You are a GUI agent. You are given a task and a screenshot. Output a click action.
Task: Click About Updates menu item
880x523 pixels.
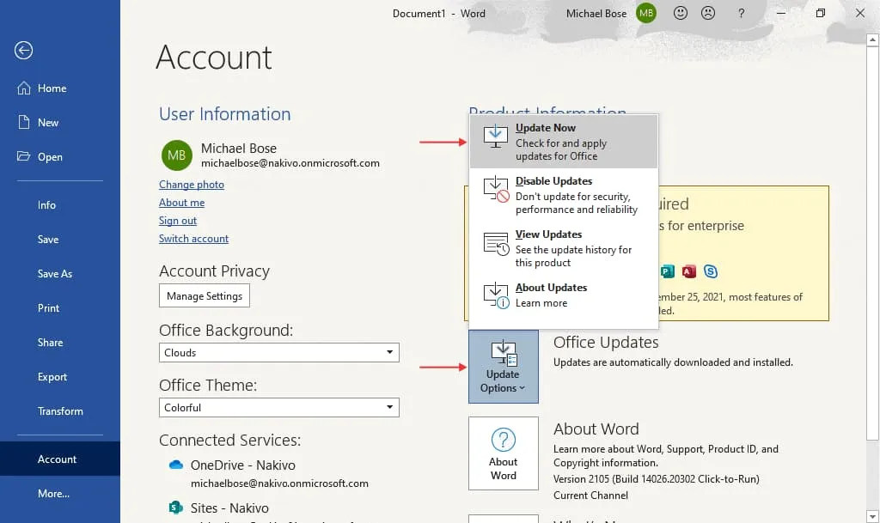click(x=563, y=295)
